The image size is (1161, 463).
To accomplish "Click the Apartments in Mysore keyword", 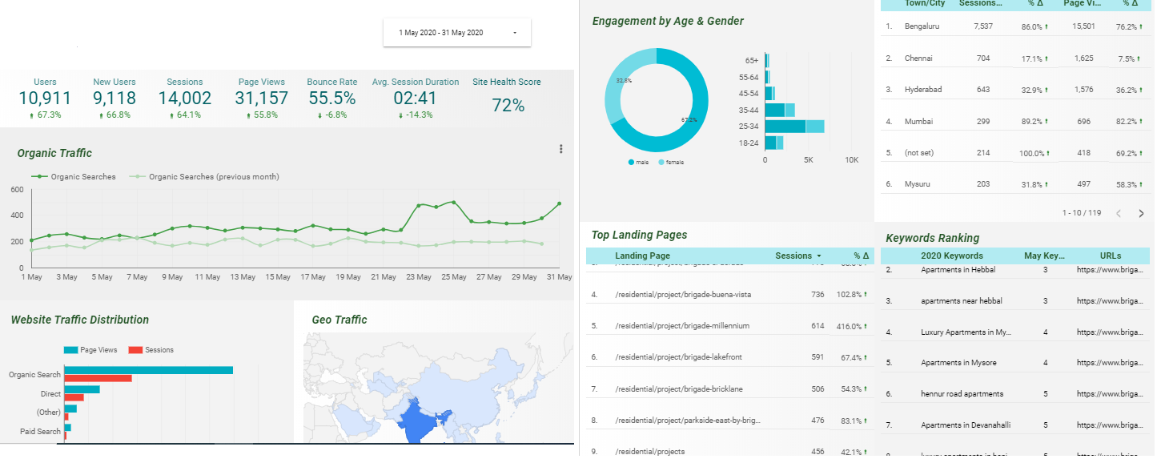I will [958, 363].
